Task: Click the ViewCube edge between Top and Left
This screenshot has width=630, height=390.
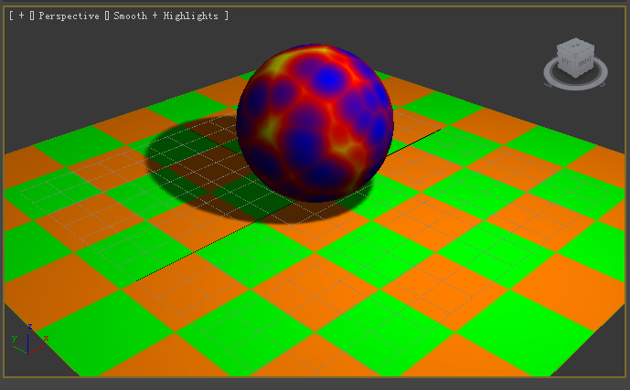Action: [x=566, y=49]
